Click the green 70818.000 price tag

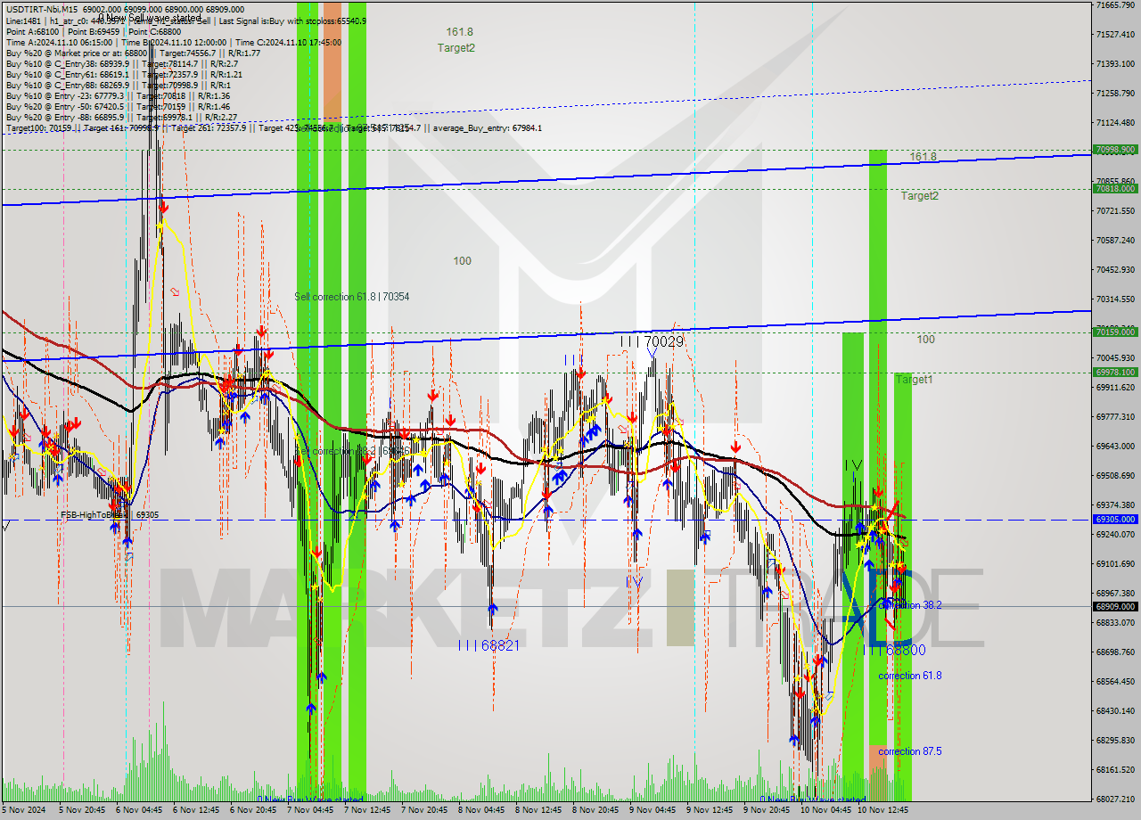click(1114, 188)
